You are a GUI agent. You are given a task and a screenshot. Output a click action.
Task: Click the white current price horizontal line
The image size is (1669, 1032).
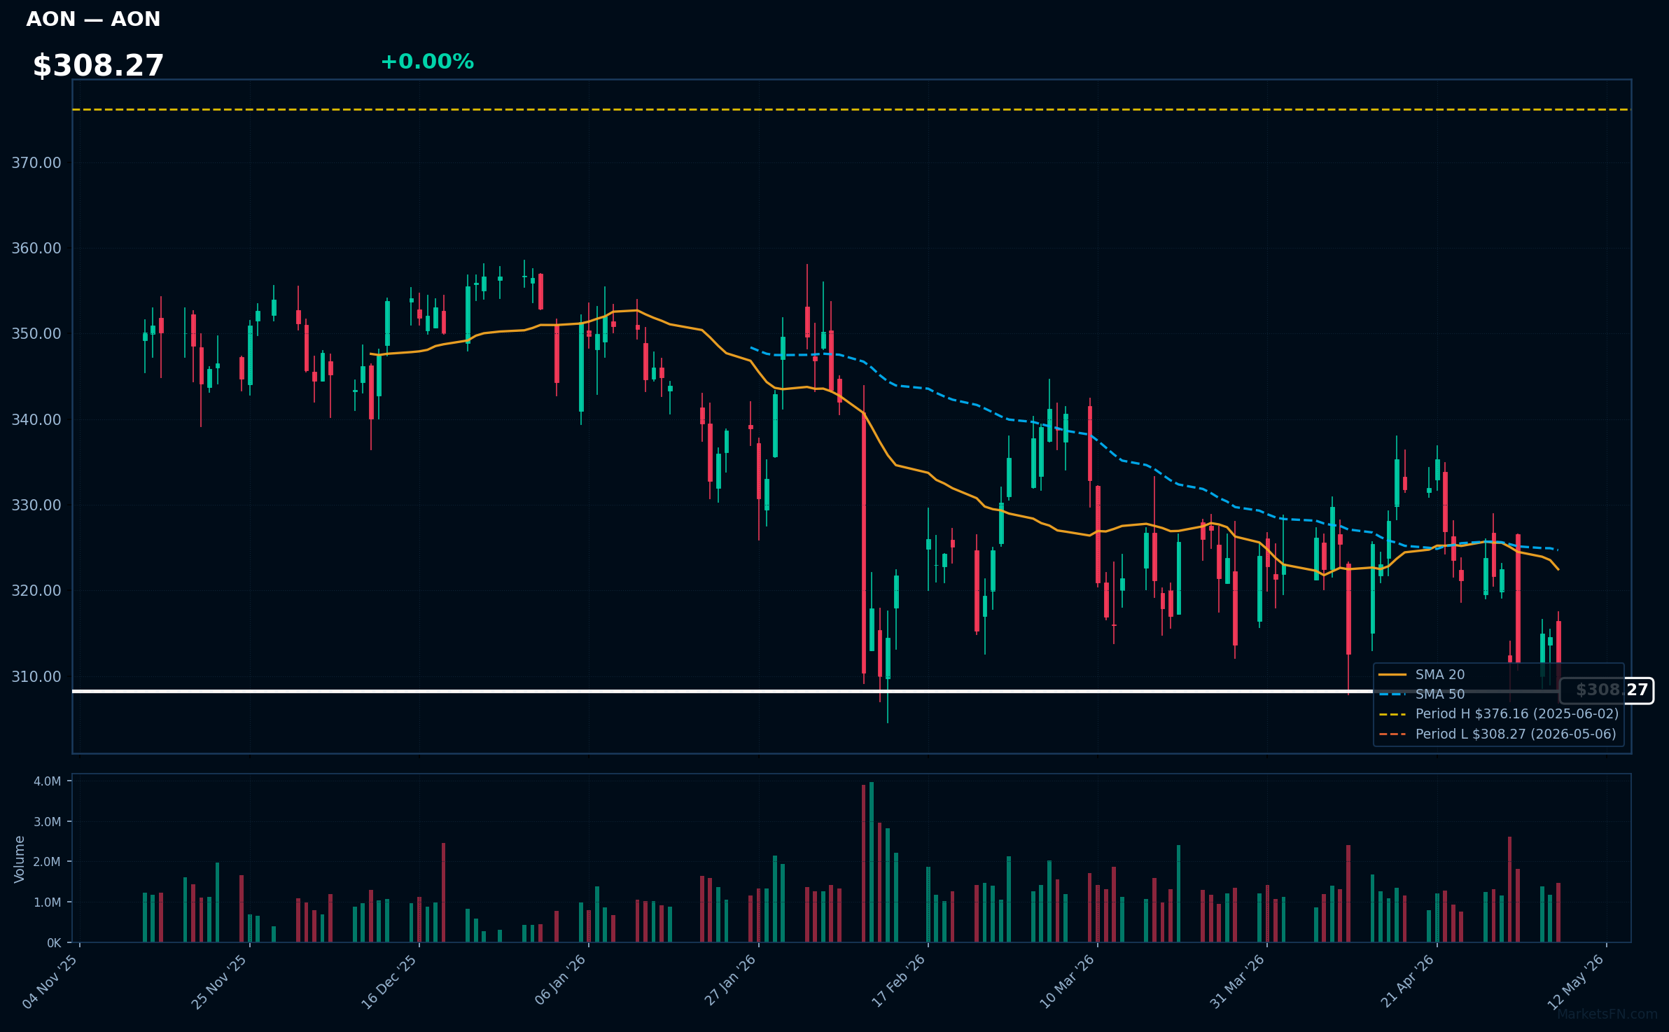tap(816, 691)
